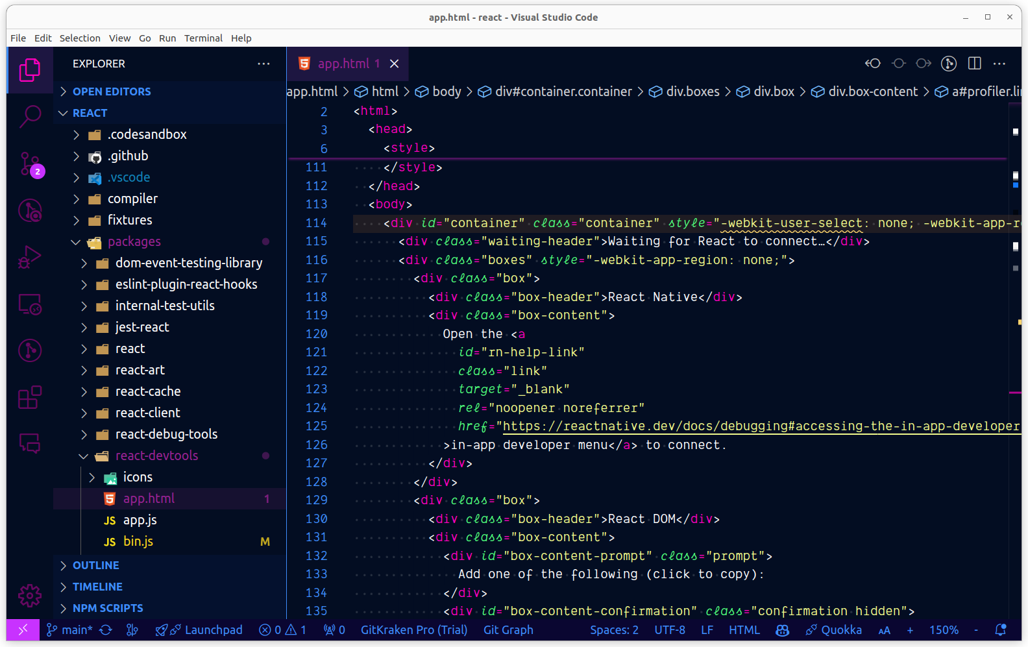This screenshot has width=1028, height=647.
Task: Change indentation via Spaces: 2
Action: pos(614,629)
